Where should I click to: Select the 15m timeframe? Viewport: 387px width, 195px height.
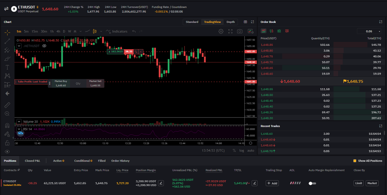[35, 31]
